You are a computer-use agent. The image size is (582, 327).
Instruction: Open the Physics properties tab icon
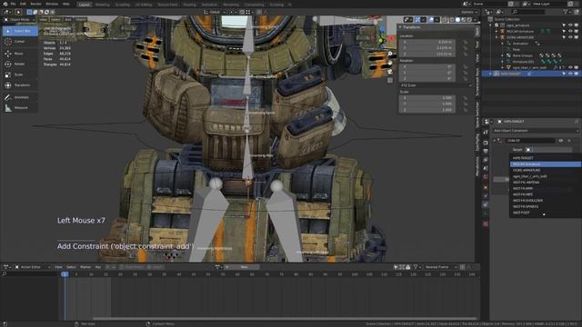coord(486,196)
